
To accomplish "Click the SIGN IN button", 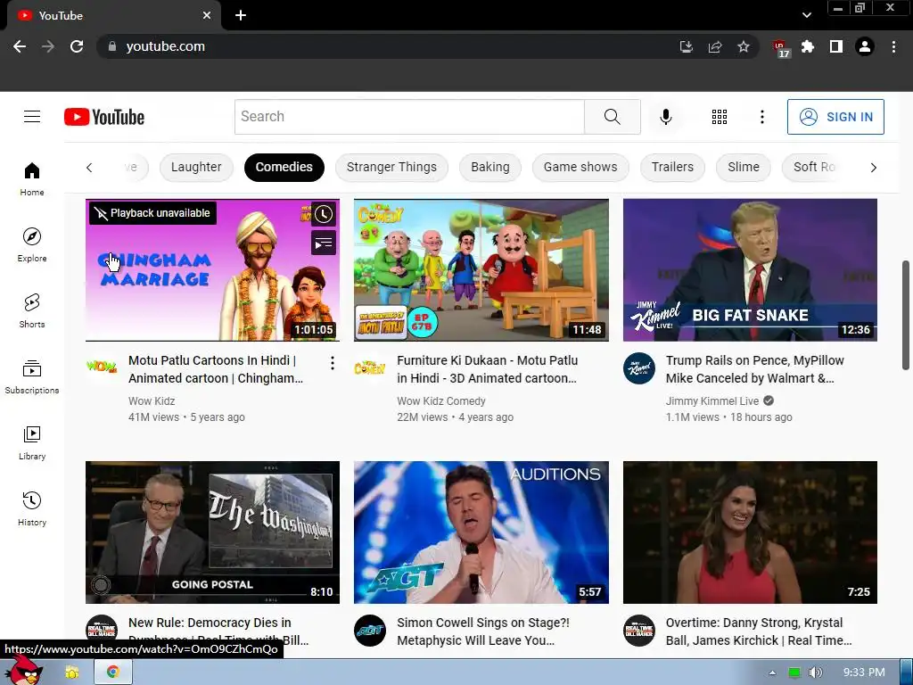I will tap(835, 117).
